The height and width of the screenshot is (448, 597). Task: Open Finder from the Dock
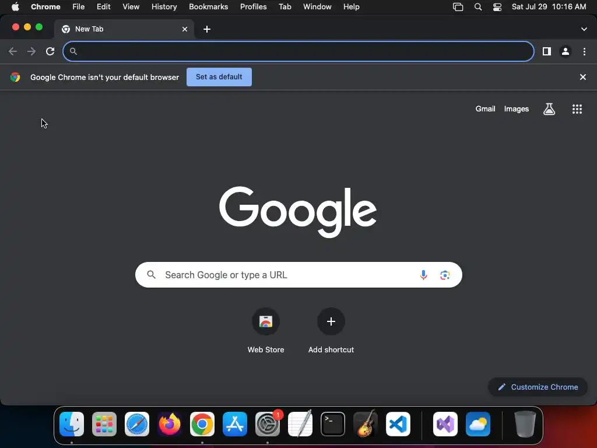coord(72,424)
